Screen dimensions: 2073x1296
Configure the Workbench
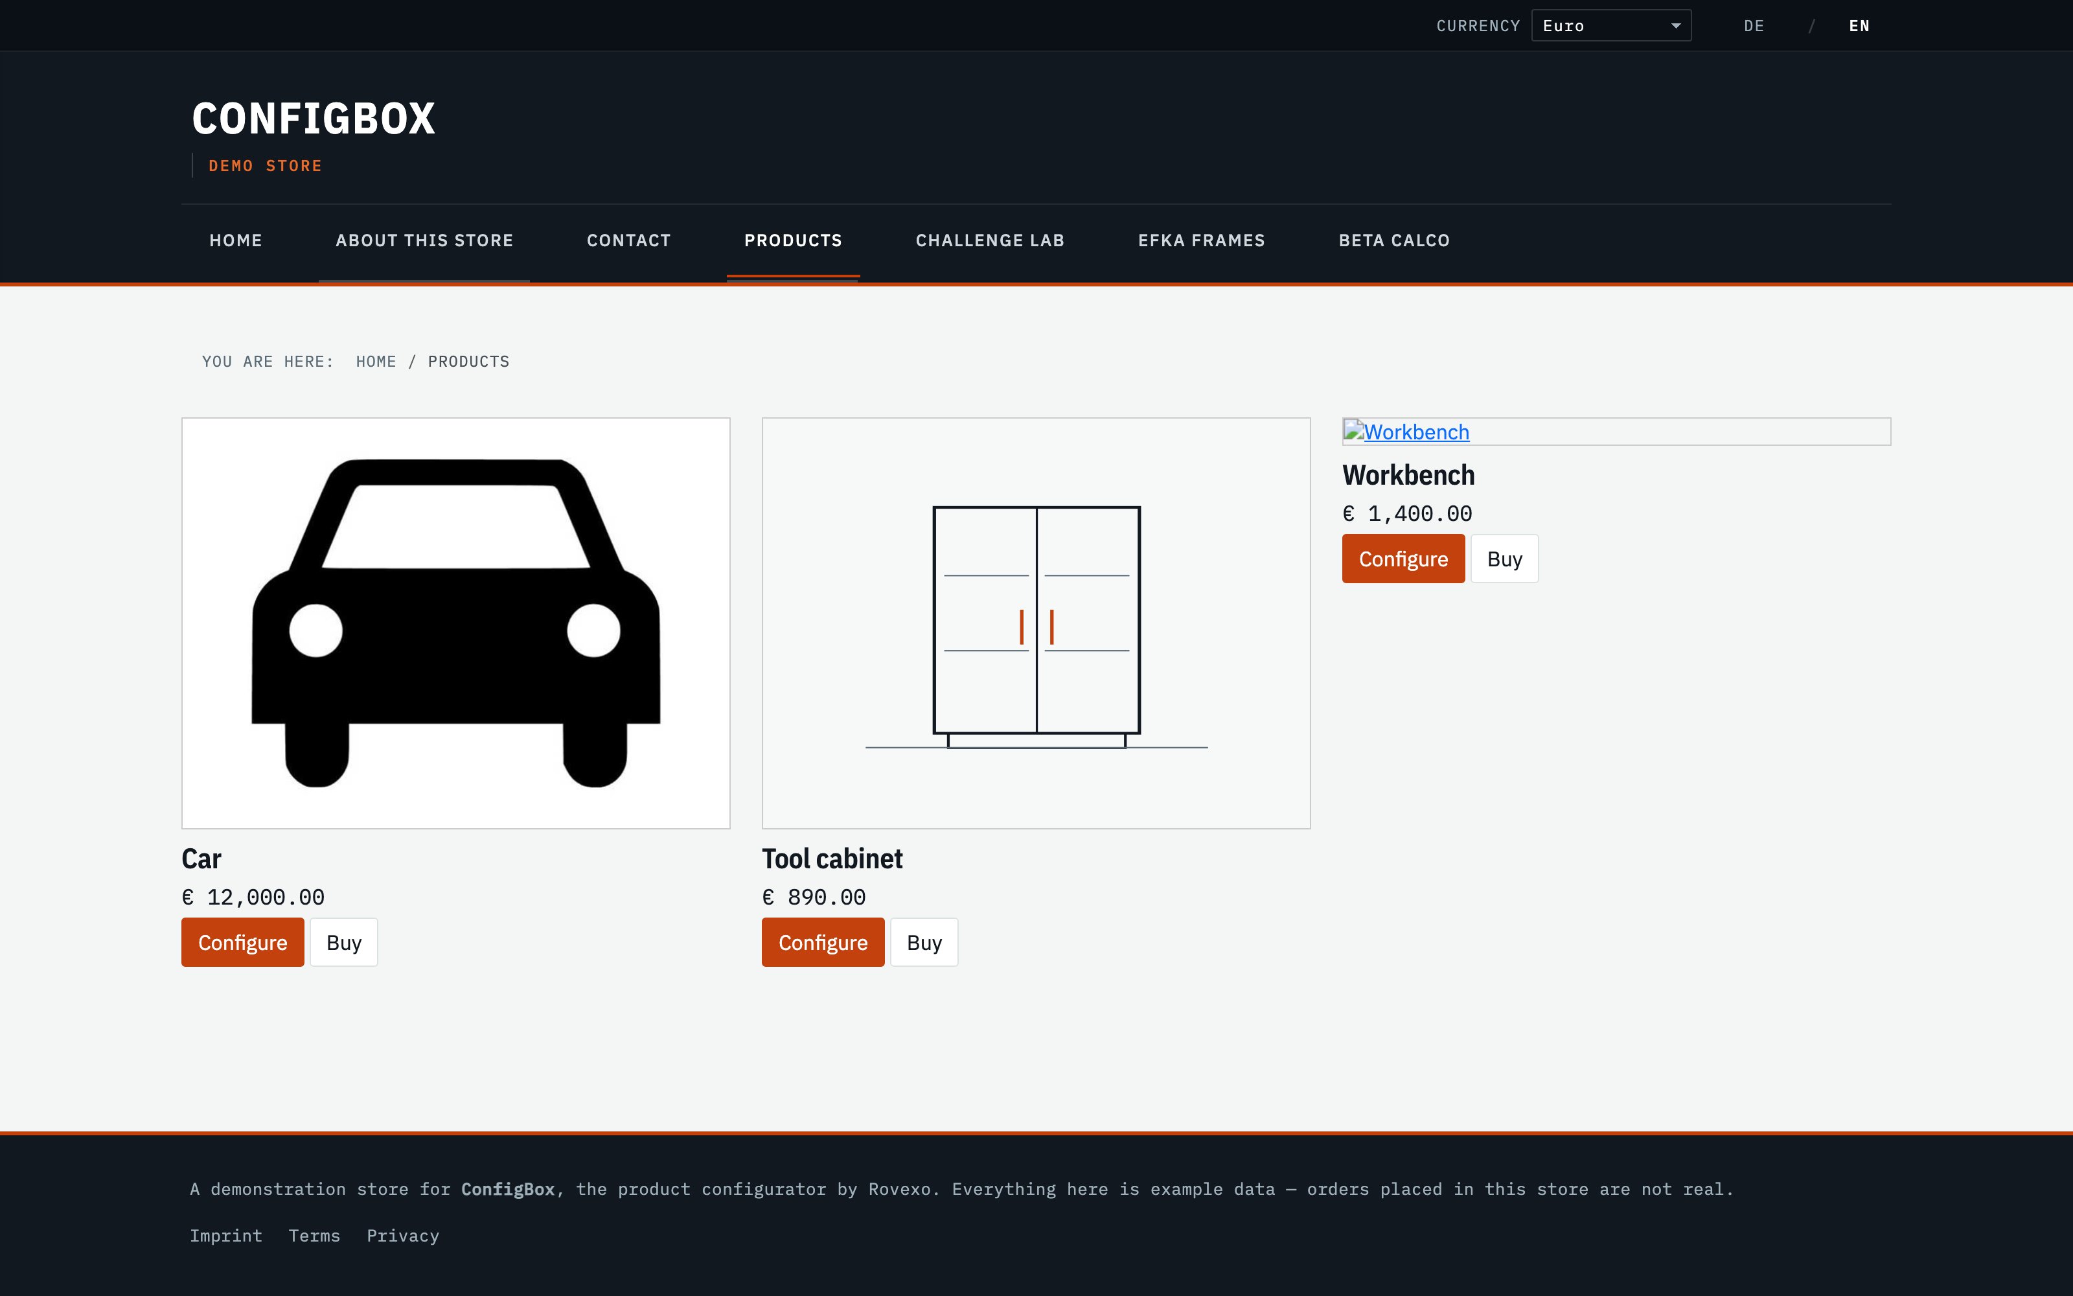1403,559
